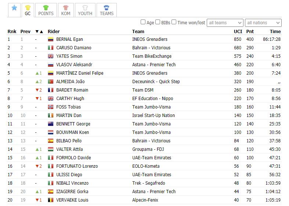Open the EF Education - Nippo team

(153, 99)
